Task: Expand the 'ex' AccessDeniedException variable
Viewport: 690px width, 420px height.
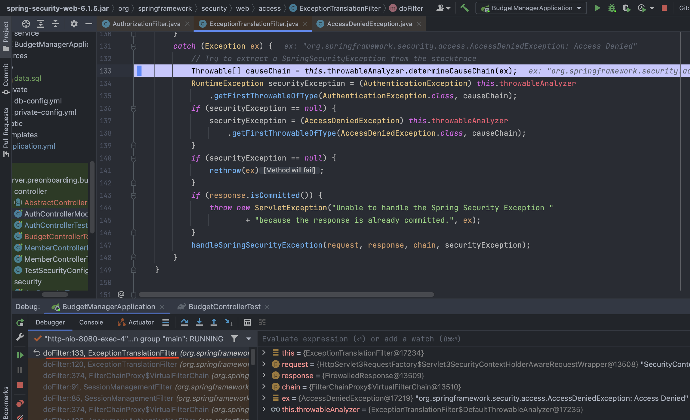Action: pyautogui.click(x=264, y=398)
